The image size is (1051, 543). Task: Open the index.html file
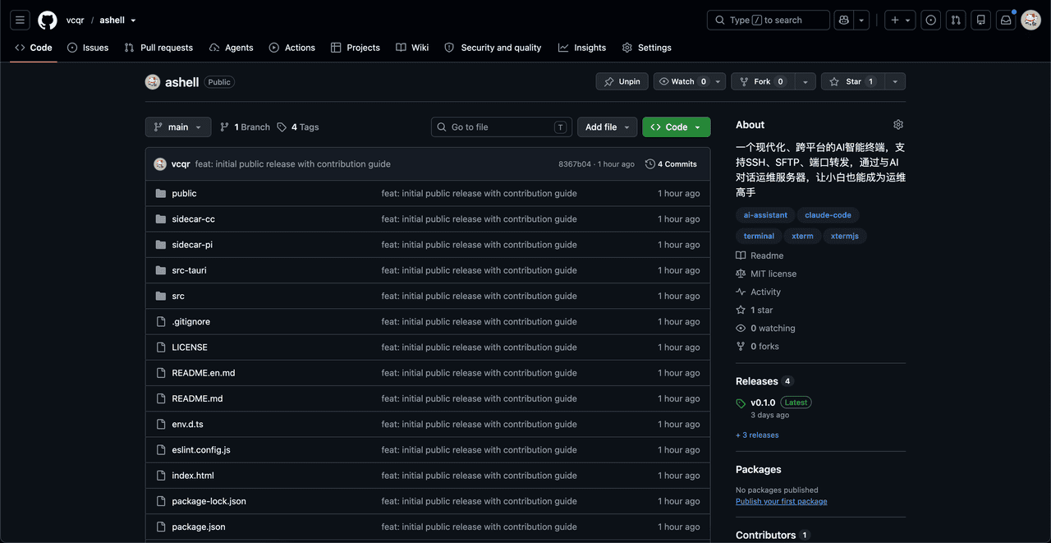[193, 476]
